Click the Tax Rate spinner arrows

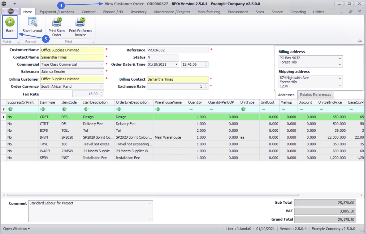[102, 94]
